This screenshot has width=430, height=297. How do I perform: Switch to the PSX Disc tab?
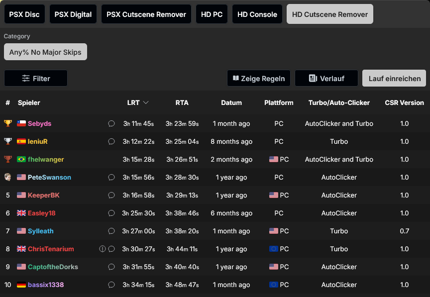24,14
